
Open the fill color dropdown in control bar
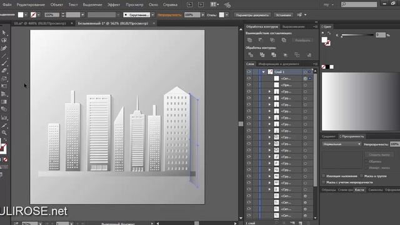coord(26,15)
